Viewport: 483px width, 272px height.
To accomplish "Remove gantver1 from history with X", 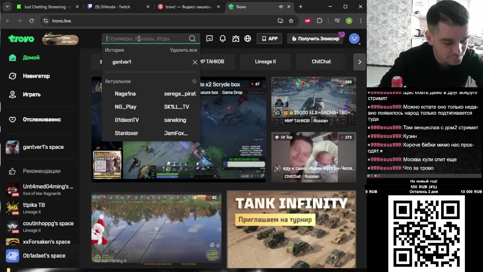I will click(195, 62).
